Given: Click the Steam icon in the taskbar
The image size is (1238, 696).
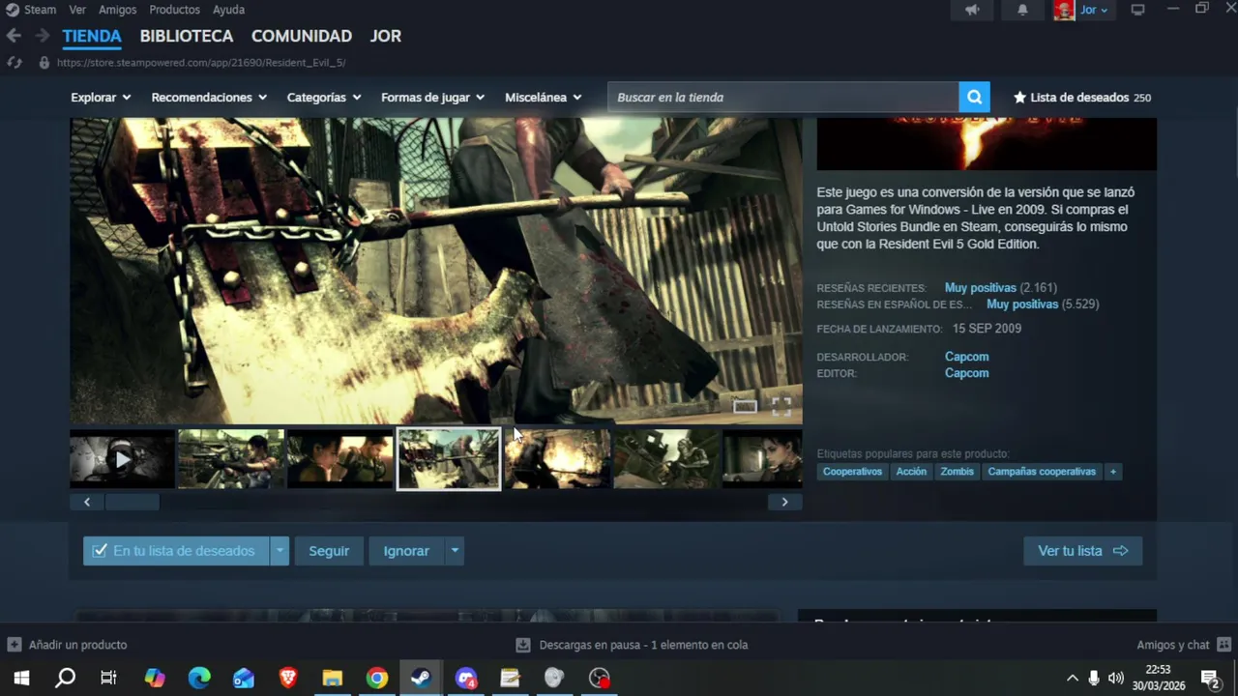Looking at the screenshot, I should tap(421, 678).
